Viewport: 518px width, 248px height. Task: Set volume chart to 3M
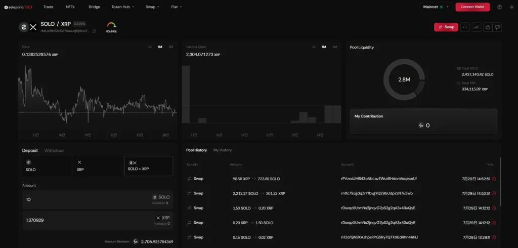pos(335,47)
